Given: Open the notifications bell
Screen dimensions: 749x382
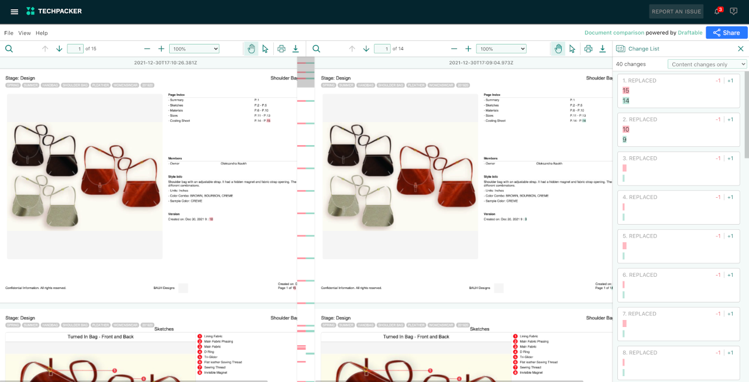Looking at the screenshot, I should click(717, 11).
